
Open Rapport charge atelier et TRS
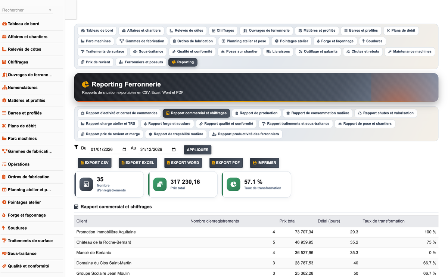[108, 123]
